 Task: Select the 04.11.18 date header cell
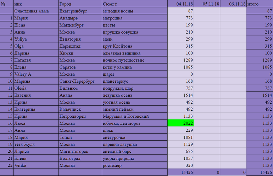pos(180,4)
